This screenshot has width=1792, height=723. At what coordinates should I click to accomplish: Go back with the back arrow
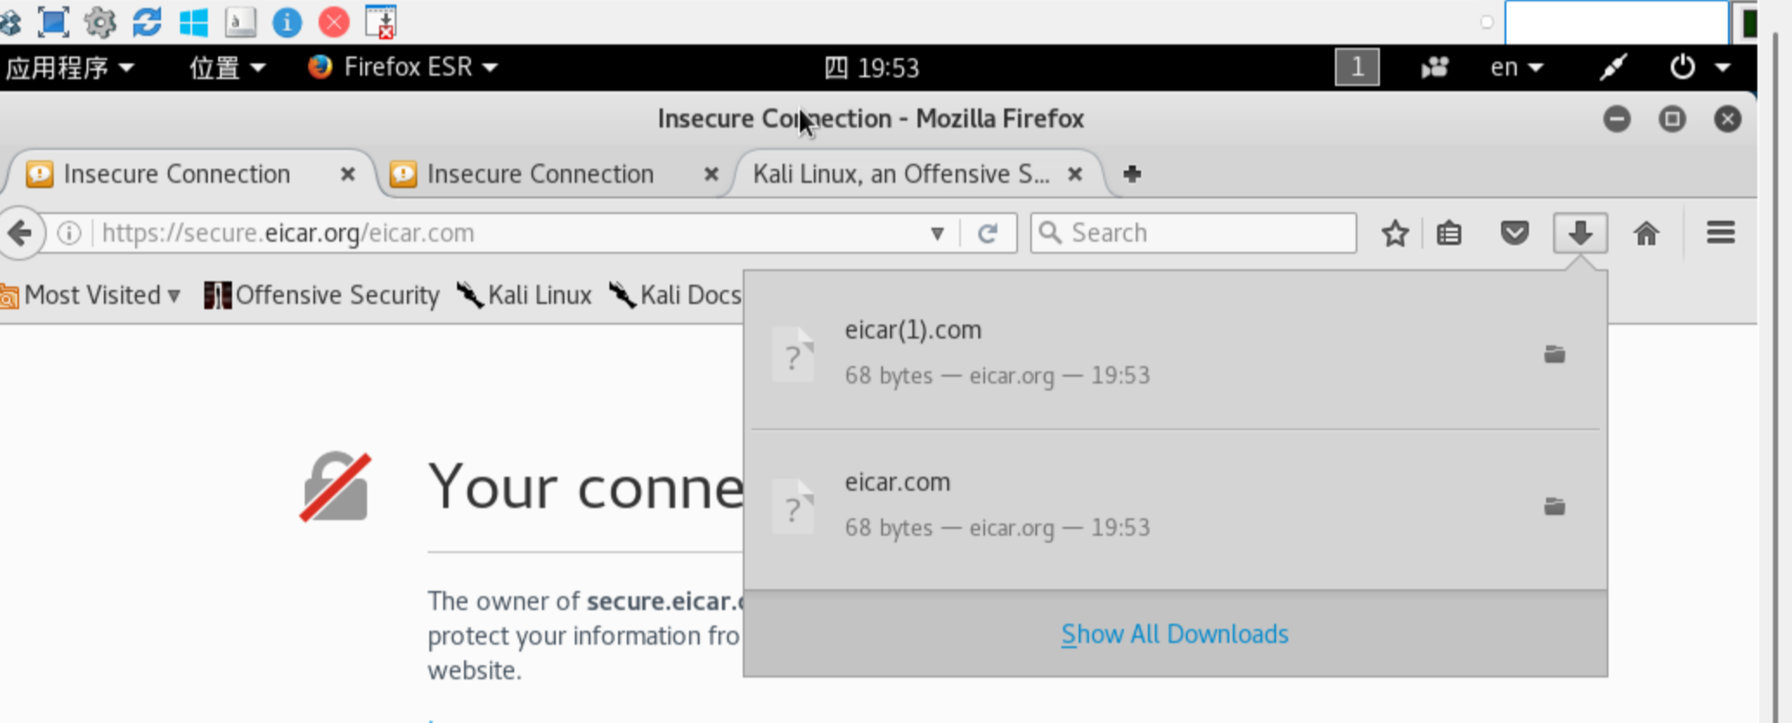tap(20, 233)
